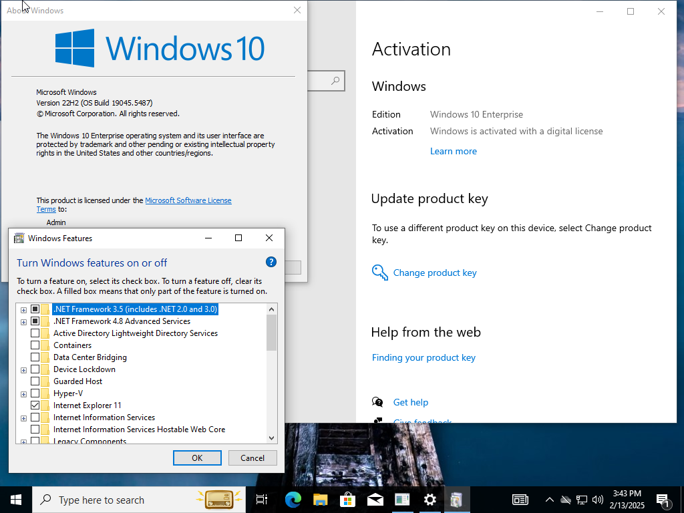This screenshot has width=684, height=513.
Task: Click the Settings search field
Action: click(326, 81)
